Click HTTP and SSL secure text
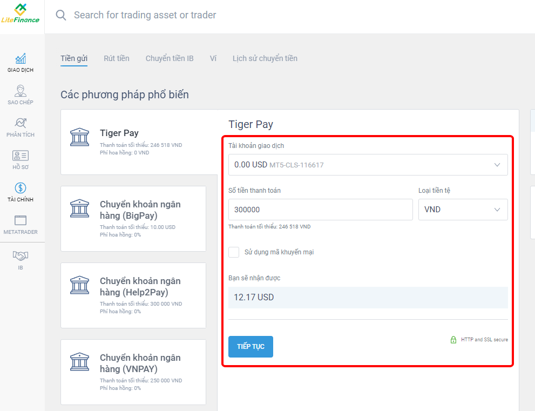Image resolution: width=535 pixels, height=411 pixels. coord(484,340)
